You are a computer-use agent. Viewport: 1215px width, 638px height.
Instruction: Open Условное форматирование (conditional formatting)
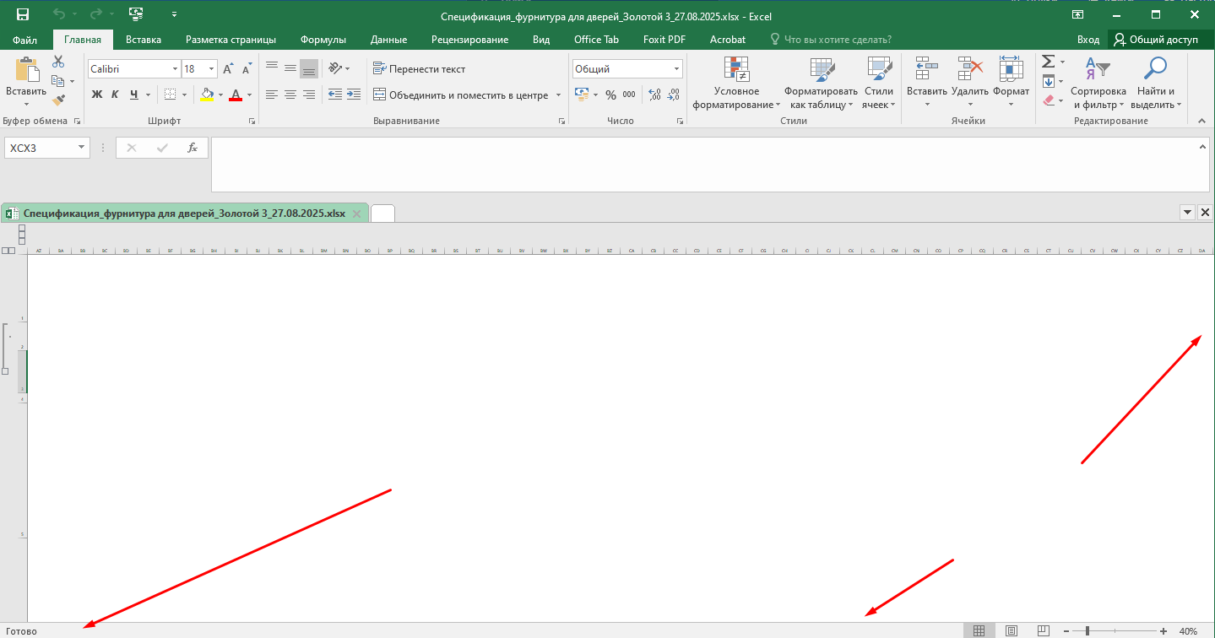736,84
